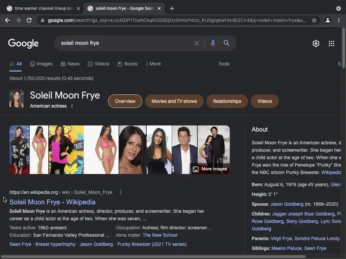Clear the search box with the X icon
The height and width of the screenshot is (259, 346).
196,43
